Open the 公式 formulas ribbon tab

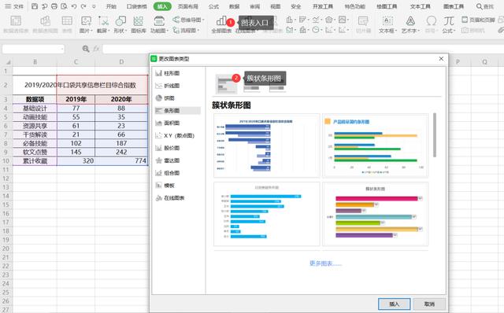tap(213, 6)
